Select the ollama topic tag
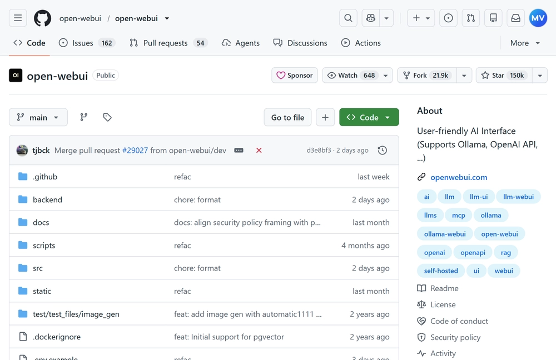This screenshot has width=556, height=360. pyautogui.click(x=491, y=216)
